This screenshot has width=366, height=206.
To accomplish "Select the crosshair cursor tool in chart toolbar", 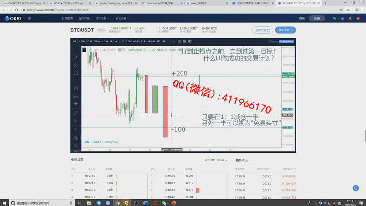I will 76,50.
